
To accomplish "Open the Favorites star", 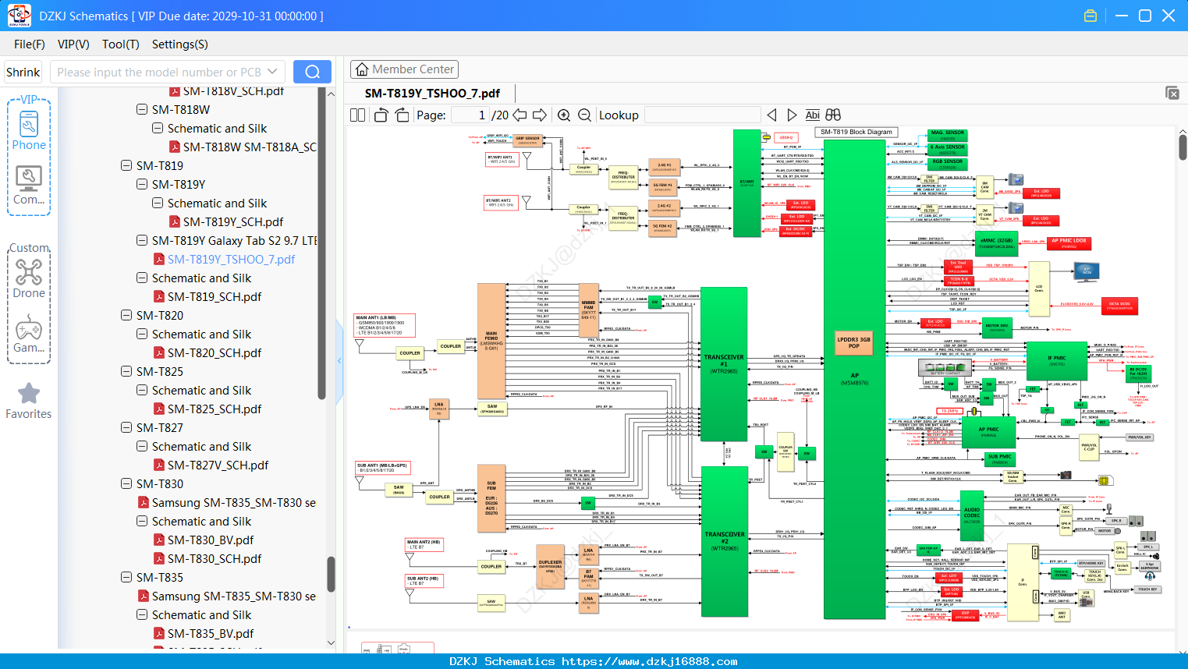I will point(29,401).
